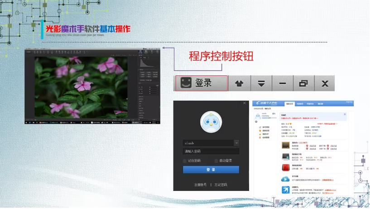Click the smiley face 登录 login button

pyautogui.click(x=202, y=84)
